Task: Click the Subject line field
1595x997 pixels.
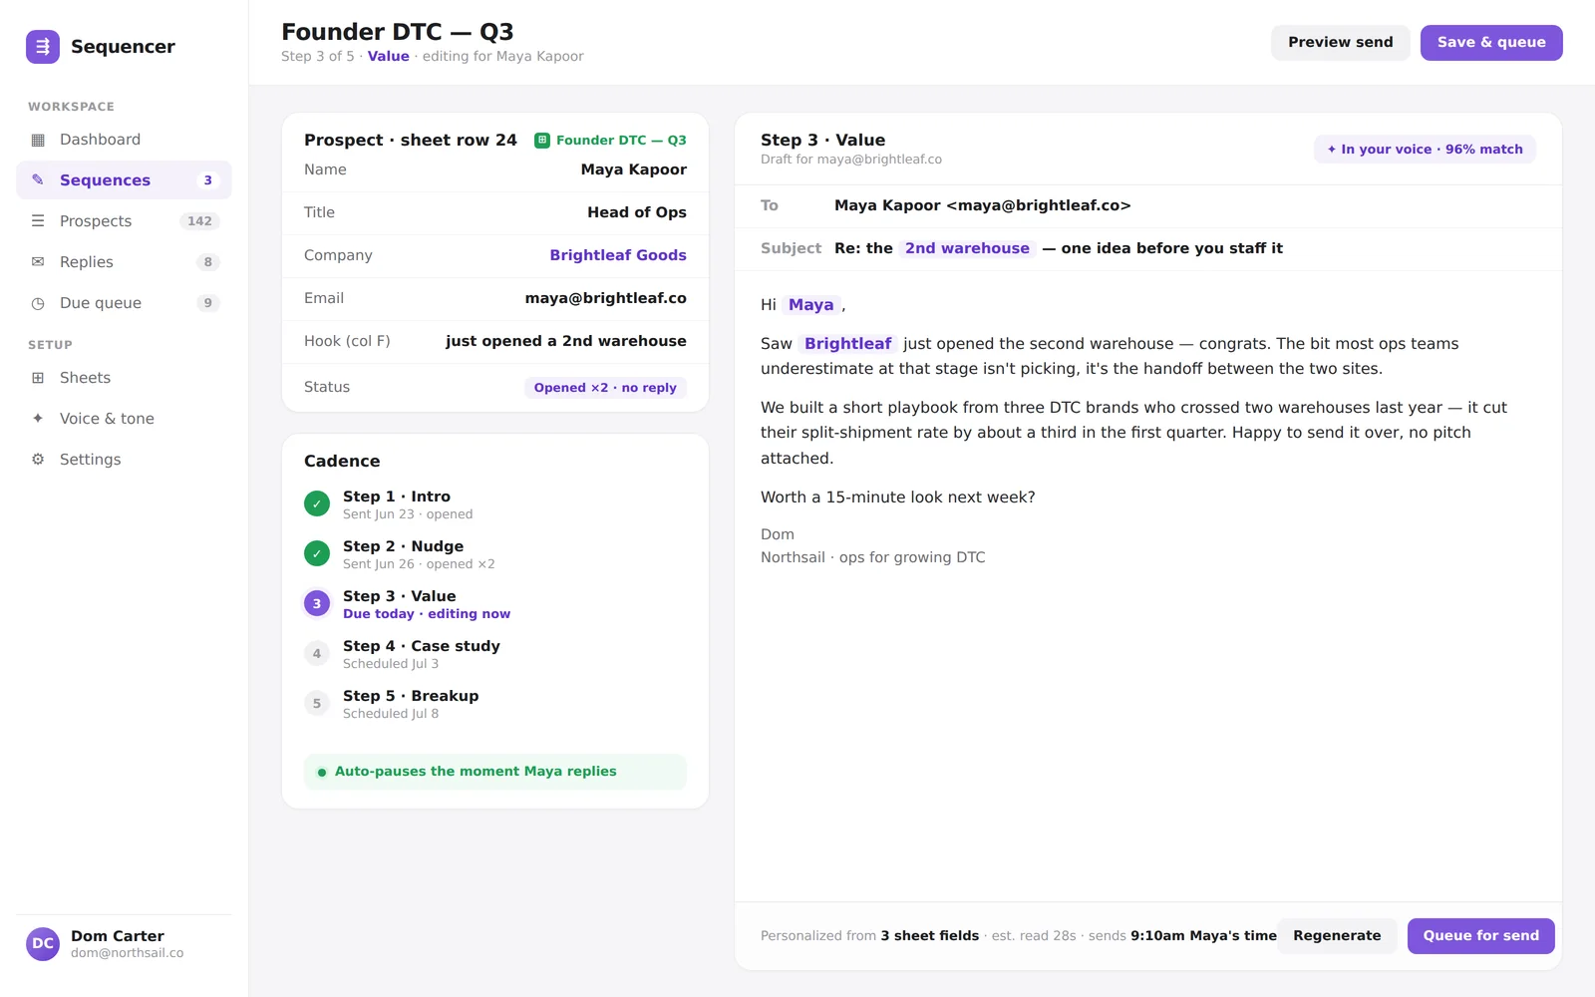Action: coord(1147,249)
